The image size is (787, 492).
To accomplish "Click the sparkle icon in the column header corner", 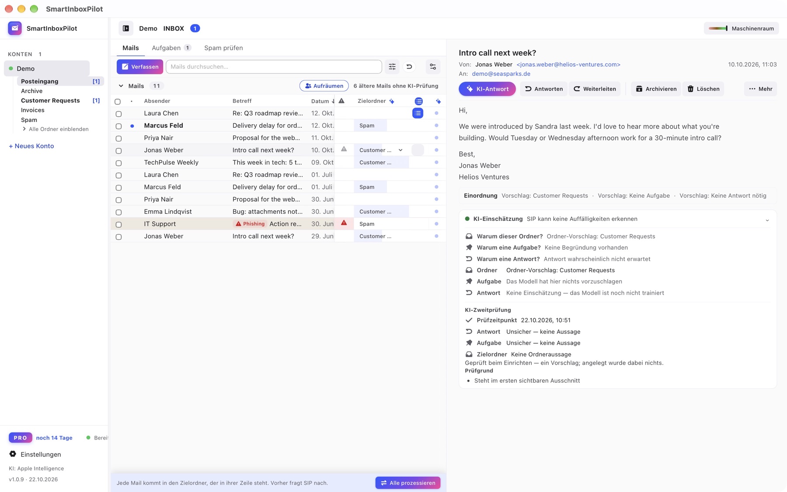I will [438, 101].
